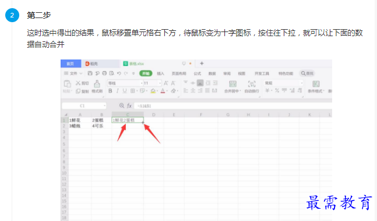Click the plus new tab button

pos(202,64)
